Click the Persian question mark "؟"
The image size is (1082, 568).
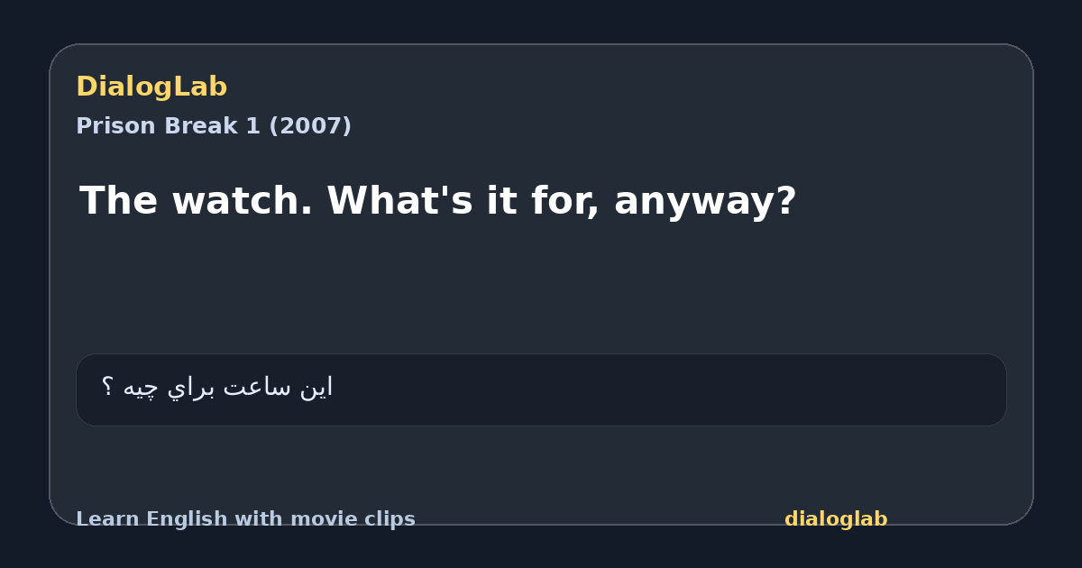coord(107,387)
